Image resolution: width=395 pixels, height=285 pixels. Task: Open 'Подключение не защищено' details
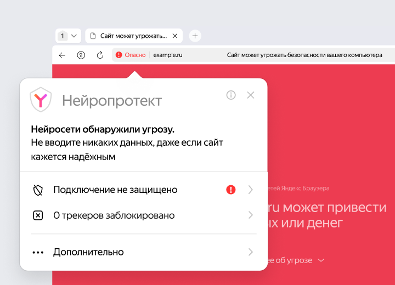pos(143,190)
